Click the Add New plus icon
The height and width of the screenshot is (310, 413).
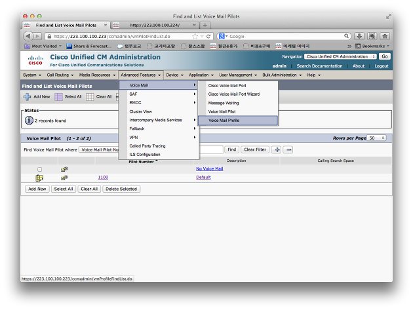point(27,96)
